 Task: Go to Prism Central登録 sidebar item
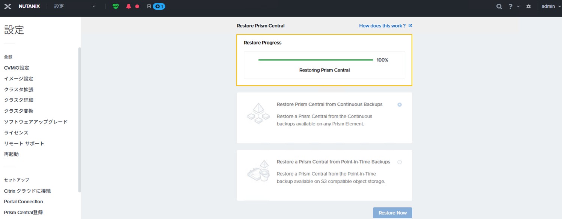coord(23,212)
